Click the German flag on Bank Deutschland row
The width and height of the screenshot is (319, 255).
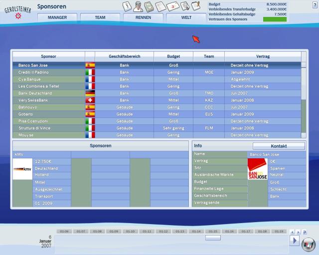(x=90, y=93)
